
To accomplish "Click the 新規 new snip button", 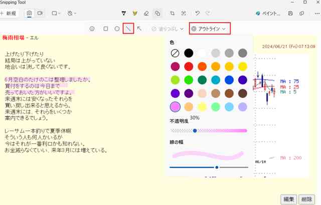I will click(x=10, y=13).
